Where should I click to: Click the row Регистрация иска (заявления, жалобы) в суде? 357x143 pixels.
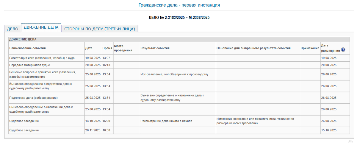click(179, 58)
